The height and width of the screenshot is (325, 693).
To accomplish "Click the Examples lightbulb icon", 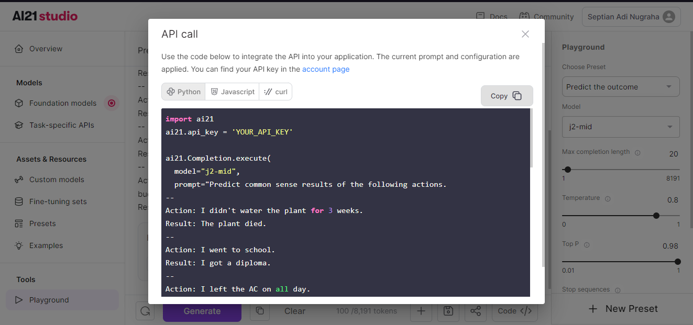I will click(x=19, y=245).
